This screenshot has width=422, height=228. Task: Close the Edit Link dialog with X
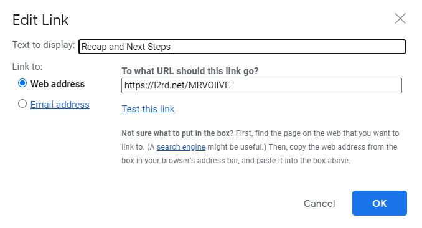[x=400, y=19]
